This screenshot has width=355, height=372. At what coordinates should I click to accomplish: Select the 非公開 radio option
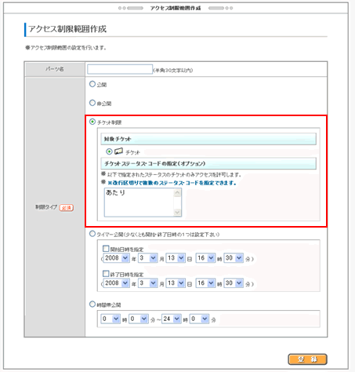[92, 103]
